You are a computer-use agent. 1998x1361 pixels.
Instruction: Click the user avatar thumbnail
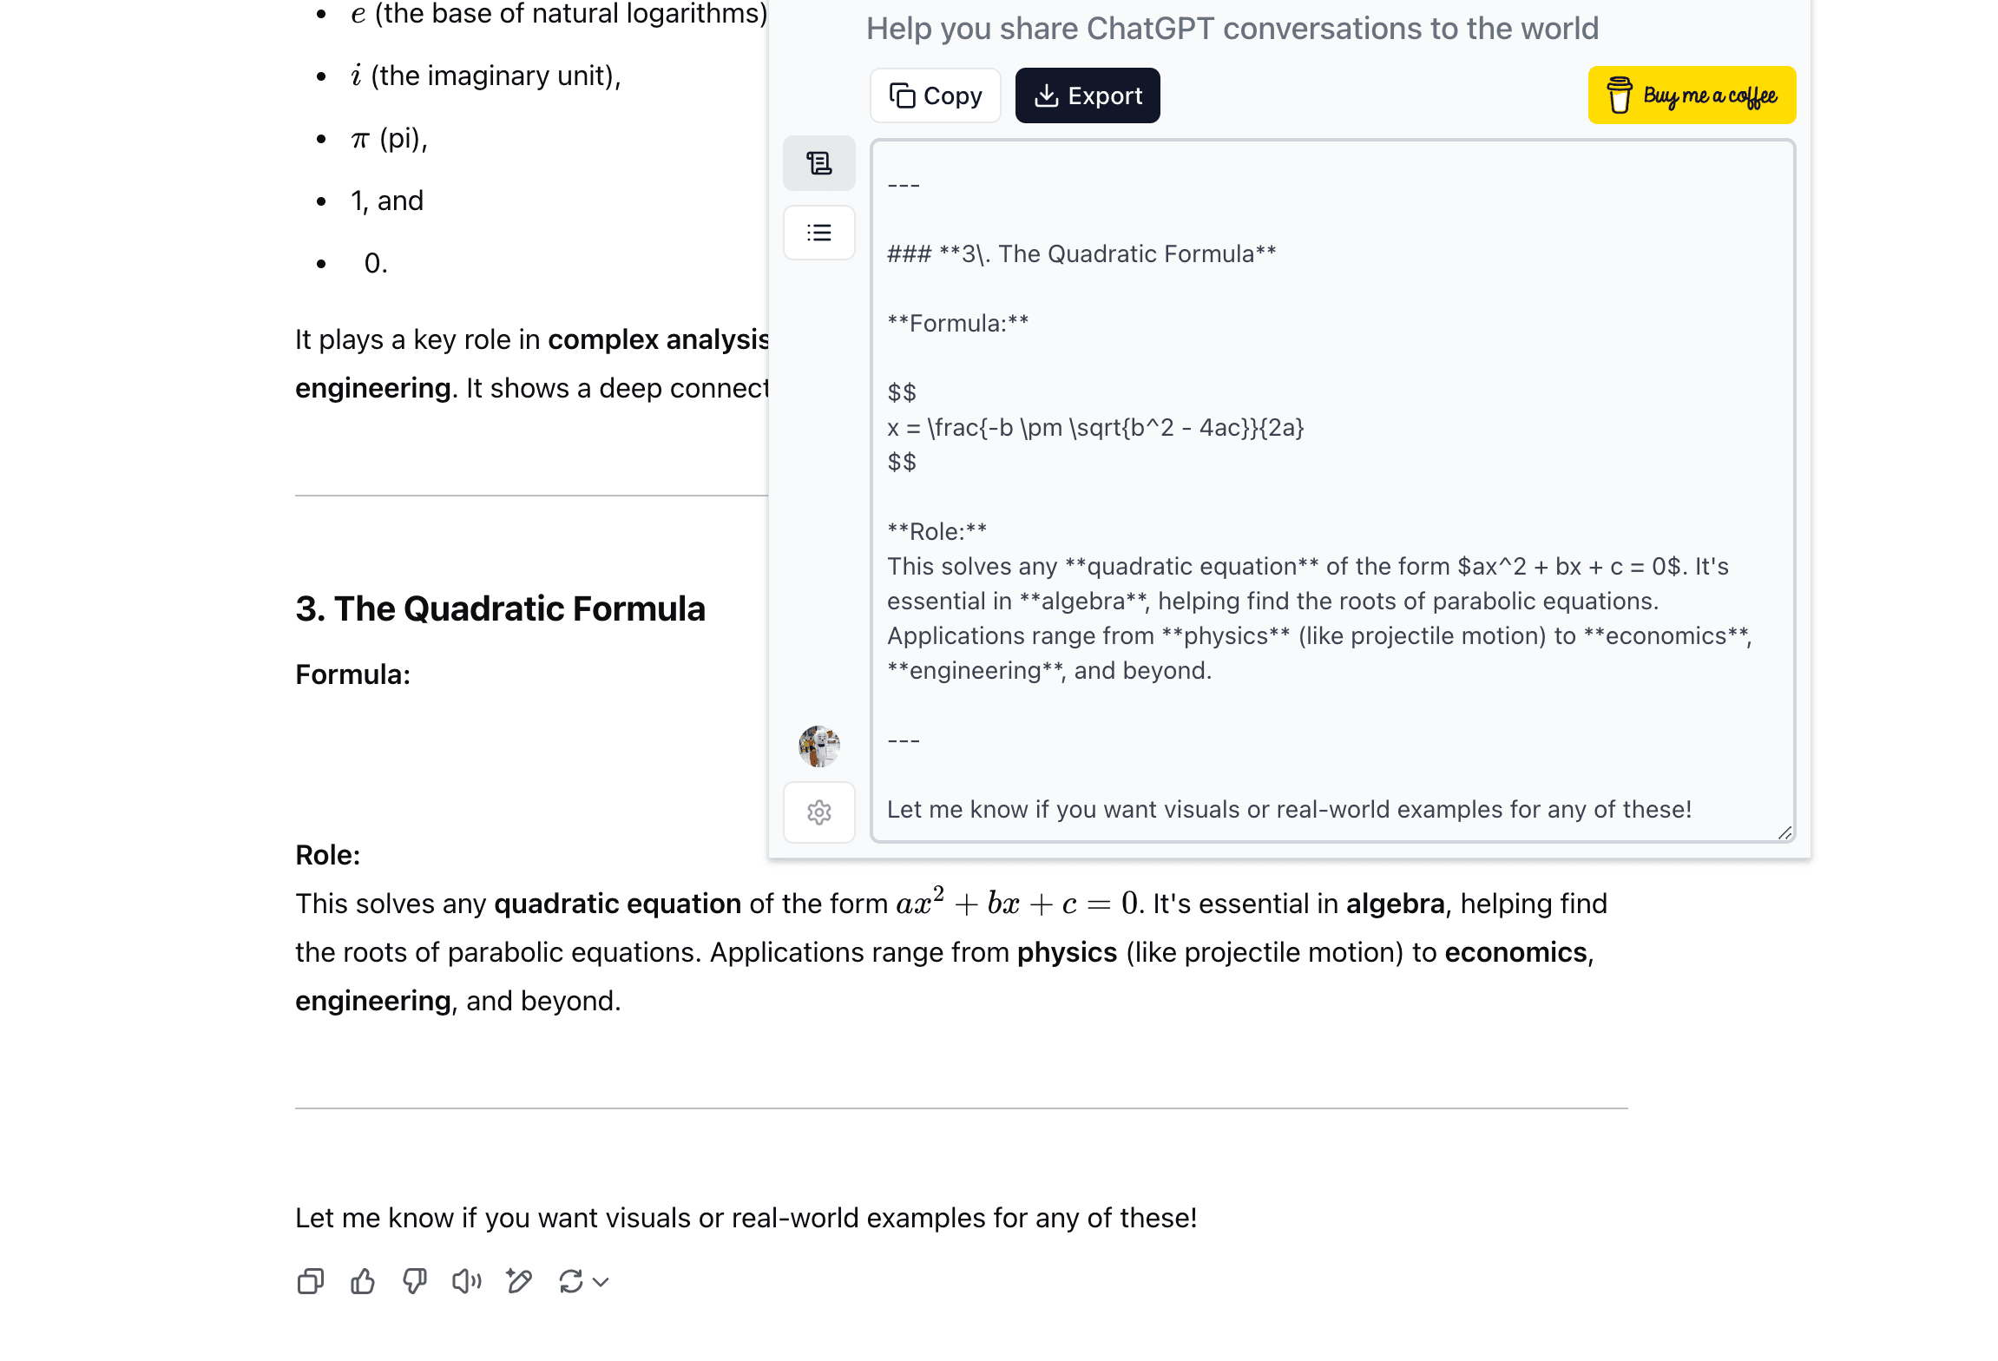click(819, 746)
